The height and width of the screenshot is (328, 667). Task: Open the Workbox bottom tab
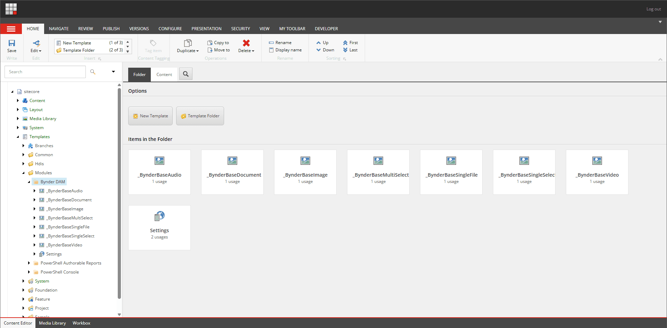coord(81,323)
